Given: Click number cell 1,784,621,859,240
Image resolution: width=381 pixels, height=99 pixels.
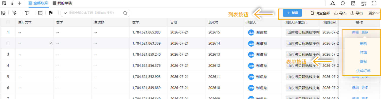Looking at the screenshot, I should 146,54.
